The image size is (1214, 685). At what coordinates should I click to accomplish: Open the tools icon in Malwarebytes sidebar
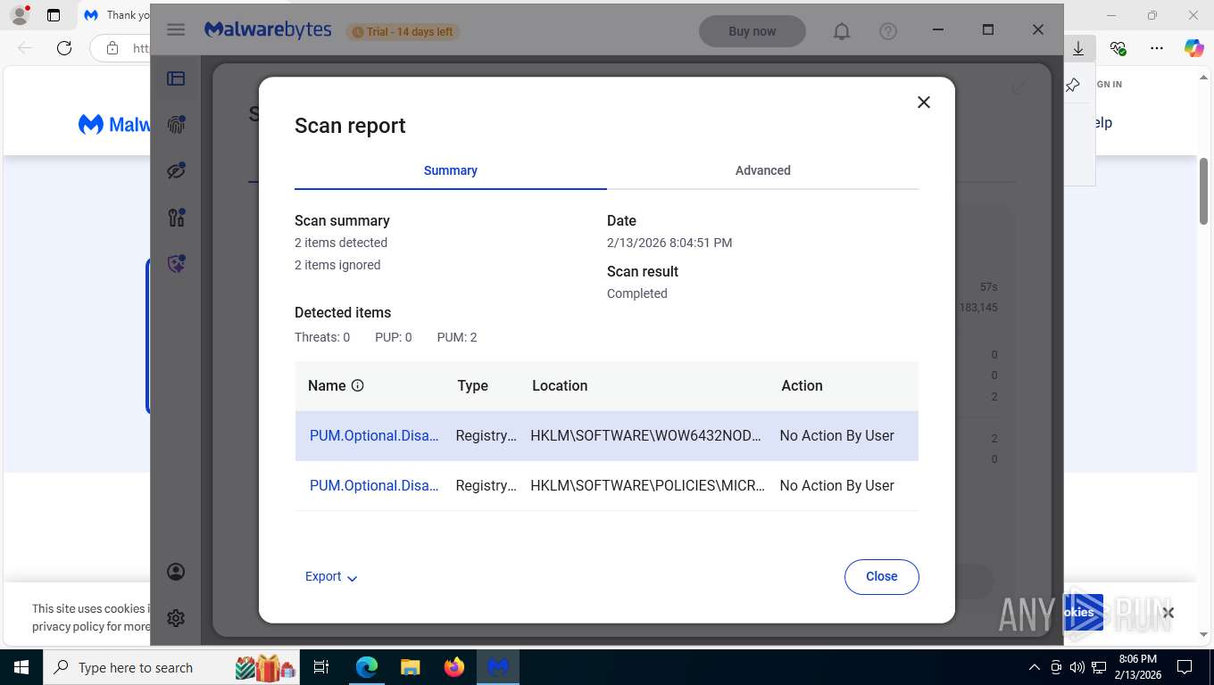[x=176, y=217]
